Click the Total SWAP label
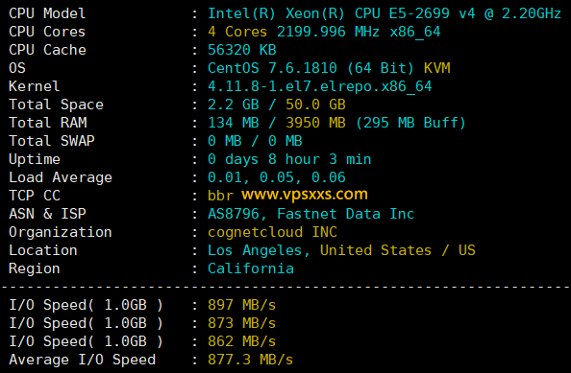This screenshot has height=373, width=571. coord(52,141)
